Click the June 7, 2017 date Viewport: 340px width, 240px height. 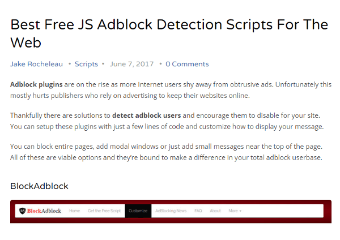131,64
